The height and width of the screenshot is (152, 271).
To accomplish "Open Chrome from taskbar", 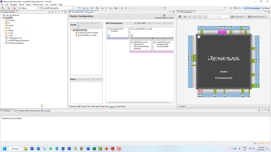I will 82,149.
